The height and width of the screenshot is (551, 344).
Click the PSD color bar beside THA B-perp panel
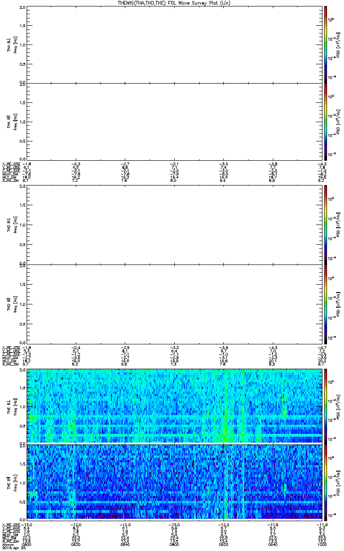click(x=326, y=45)
